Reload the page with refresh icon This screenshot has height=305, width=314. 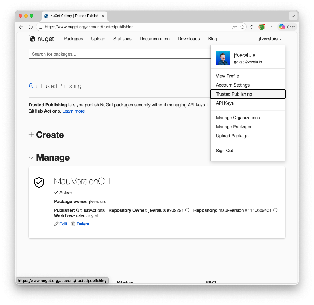pos(31,27)
